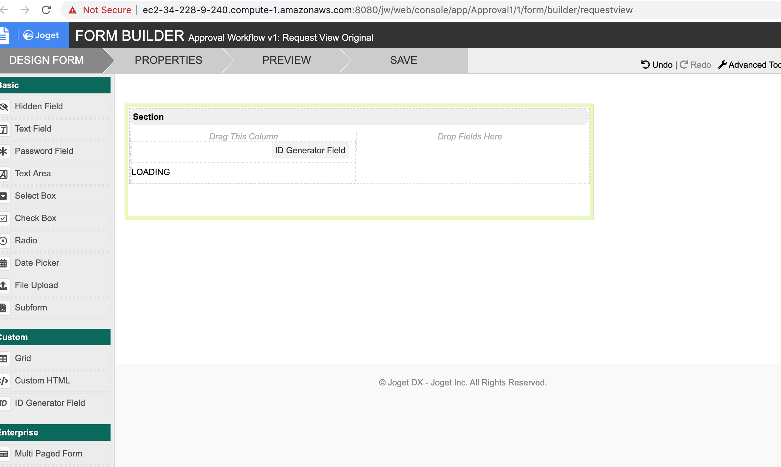Click the Undo arrow icon
The width and height of the screenshot is (781, 467).
click(x=645, y=65)
